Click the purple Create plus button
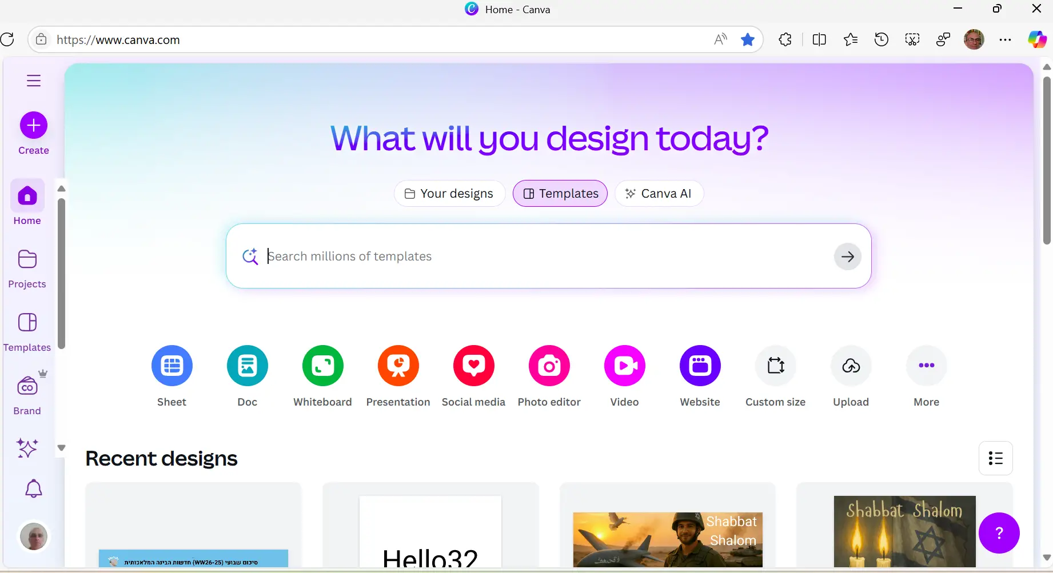Screen dimensions: 1053x573 pyautogui.click(x=34, y=125)
